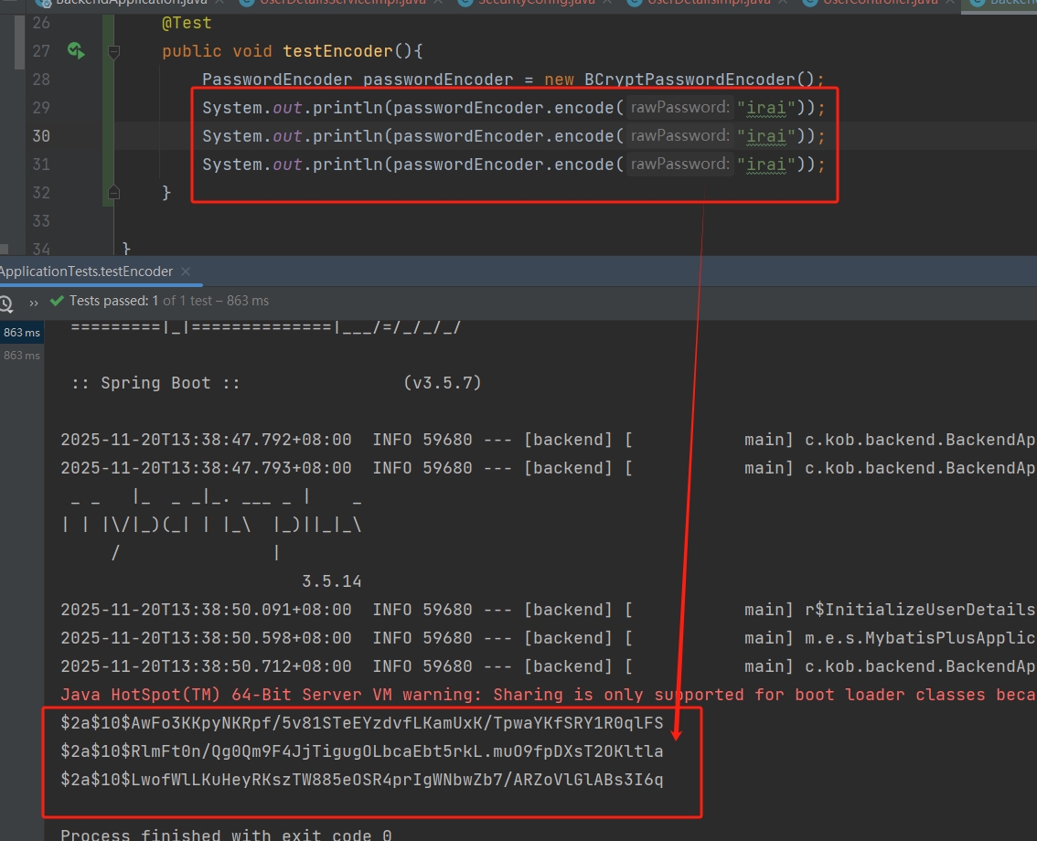Viewport: 1037px width, 841px height.
Task: Collapse the testEncoder method fold marker
Action: click(113, 52)
